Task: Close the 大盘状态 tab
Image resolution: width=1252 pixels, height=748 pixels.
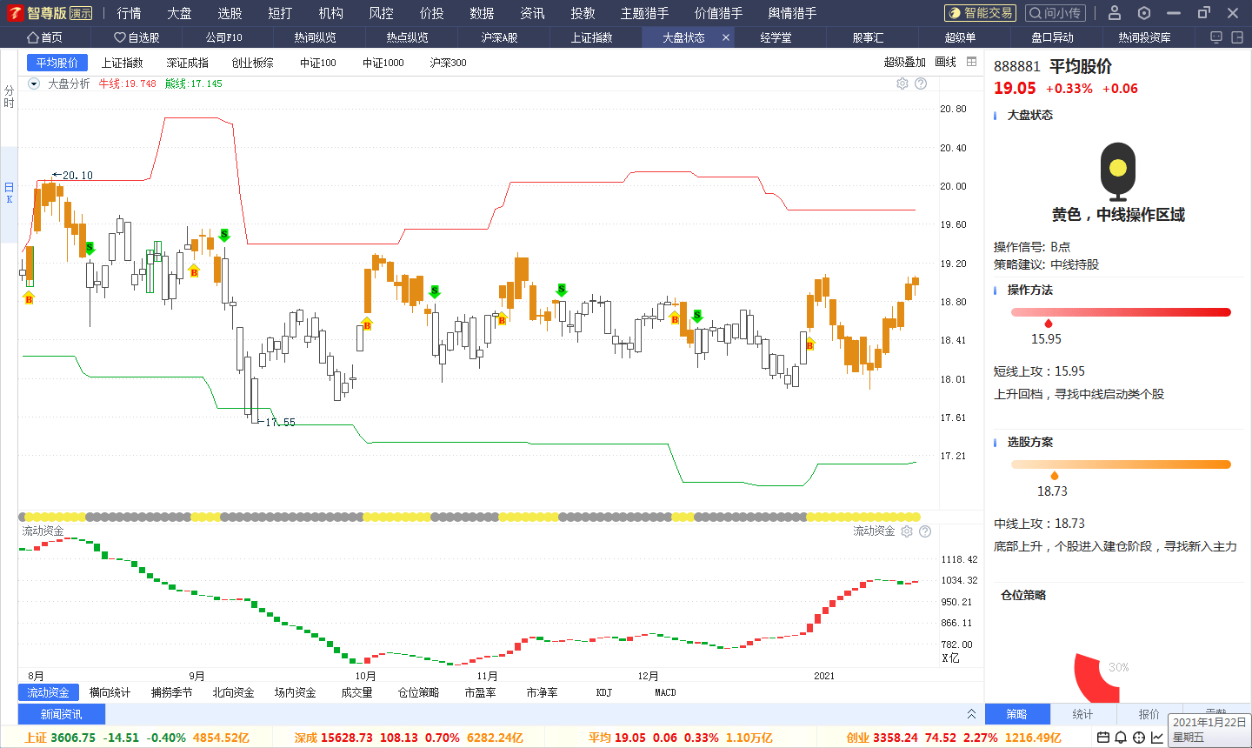Action: point(726,37)
